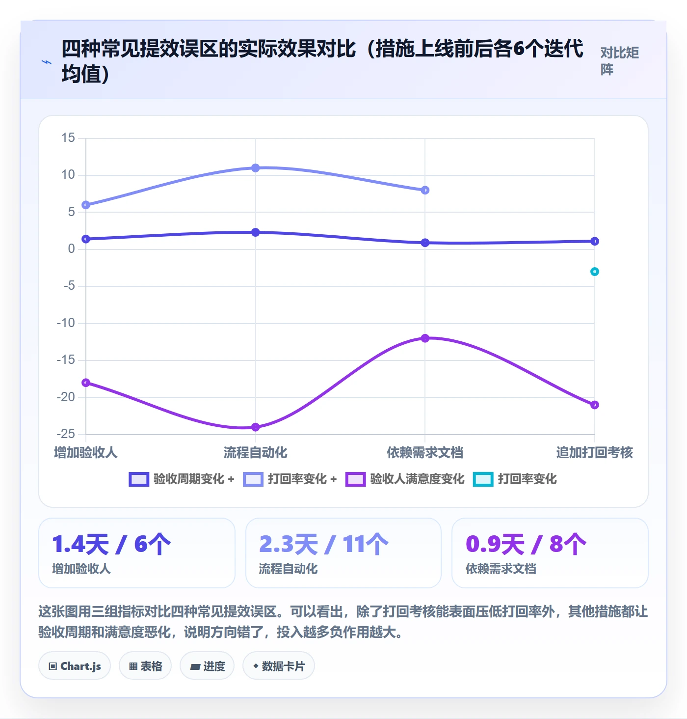This screenshot has width=687, height=719.
Task: Click the dark blue point at 增加验收人
Action: click(86, 239)
